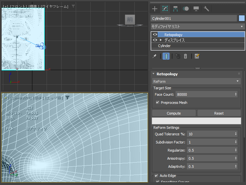The image size is (246, 185).
Task: Click the Regularize value field
Action: pos(210,150)
